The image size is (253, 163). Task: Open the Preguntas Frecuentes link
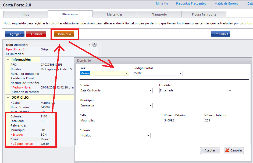pyautogui.click(x=191, y=4)
